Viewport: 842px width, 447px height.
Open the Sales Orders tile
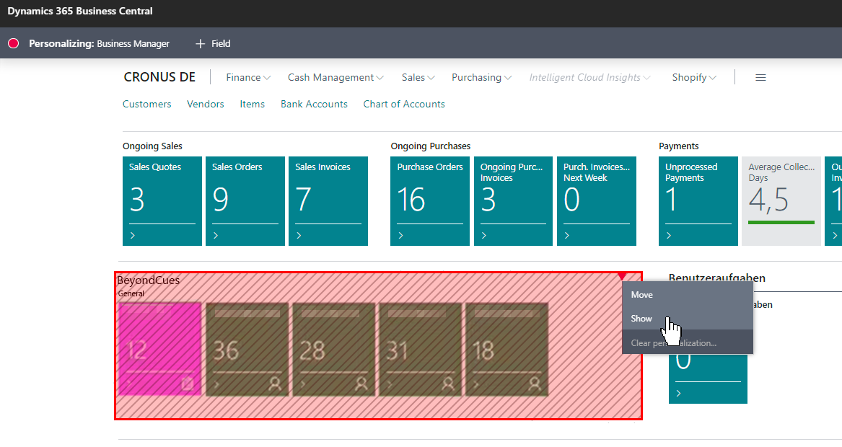pos(245,200)
